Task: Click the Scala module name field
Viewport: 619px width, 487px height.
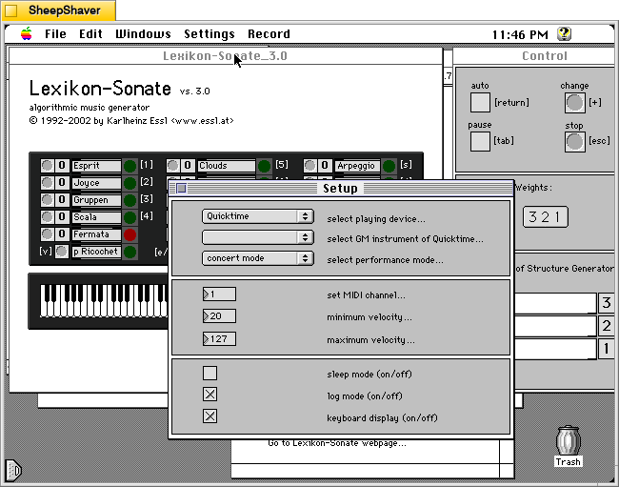Action: point(96,217)
